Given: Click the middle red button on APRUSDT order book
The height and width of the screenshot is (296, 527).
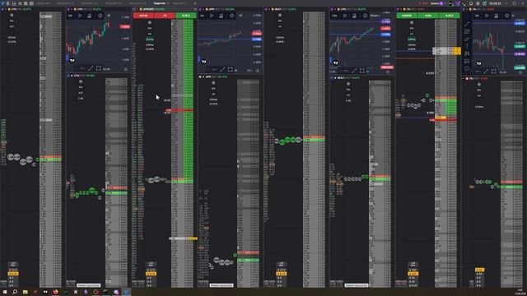Looking at the screenshot, I should 165,16.
